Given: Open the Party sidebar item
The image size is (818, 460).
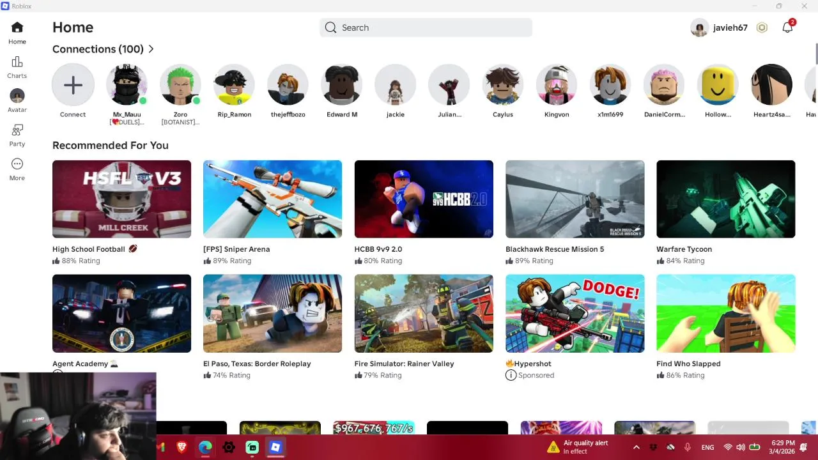Looking at the screenshot, I should 17,130.
